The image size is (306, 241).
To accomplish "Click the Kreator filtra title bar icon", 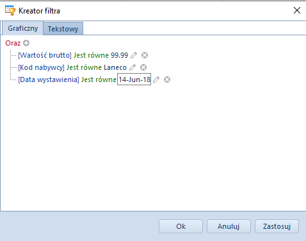I will pyautogui.click(x=10, y=10).
